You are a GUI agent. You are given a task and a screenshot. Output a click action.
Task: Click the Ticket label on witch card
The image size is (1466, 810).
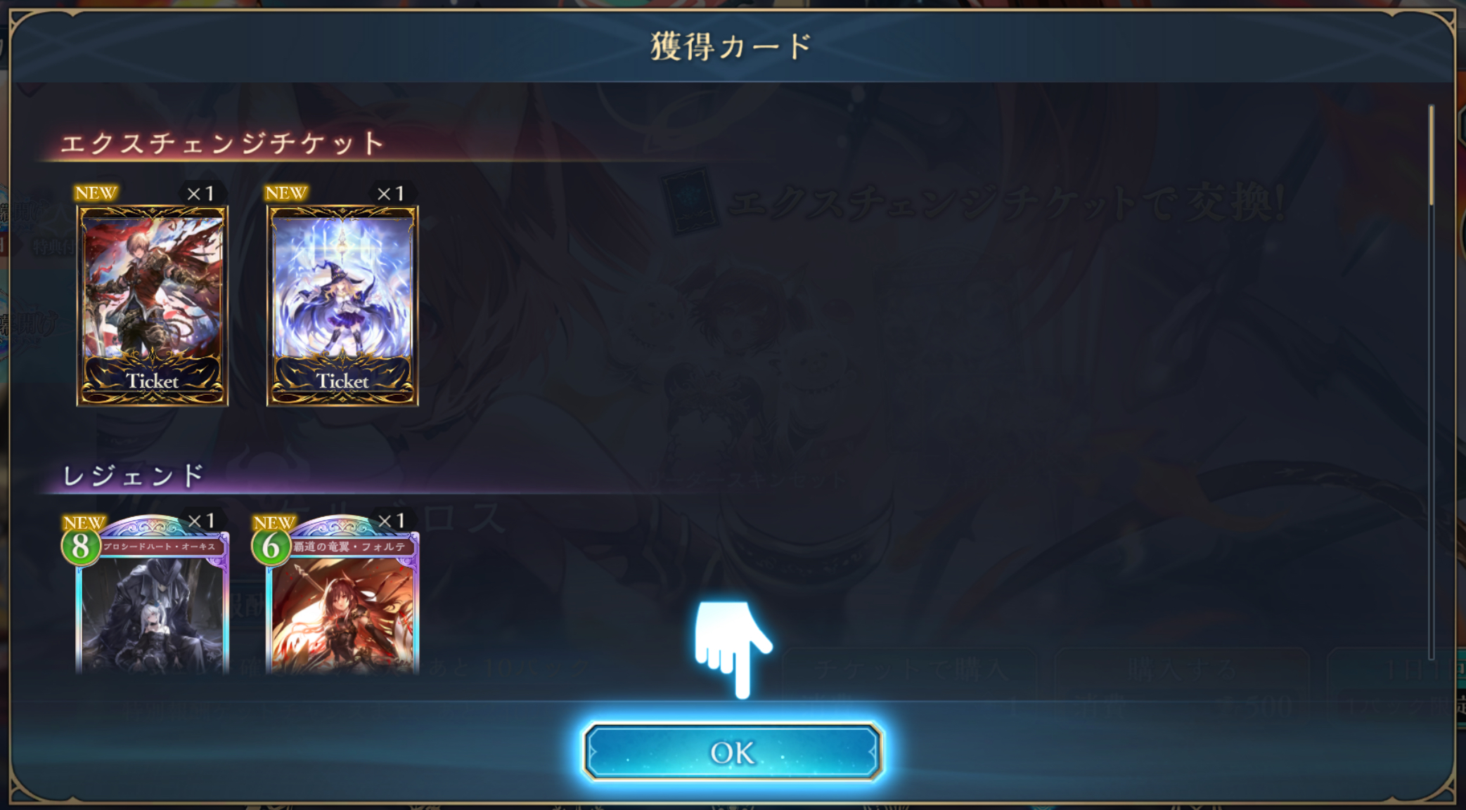click(342, 381)
